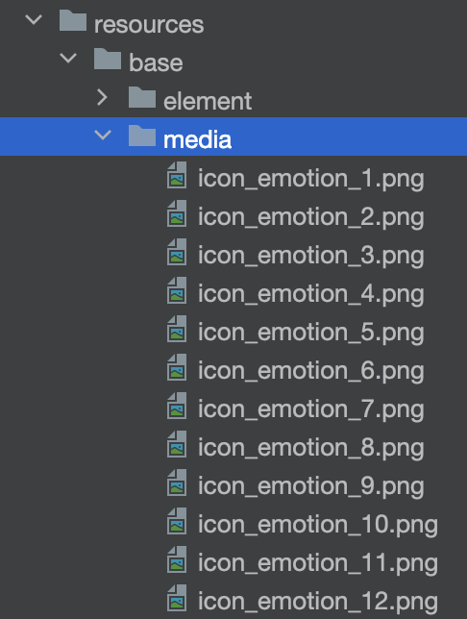Select icon_emotion_2.png file
The image size is (467, 619).
(x=311, y=217)
